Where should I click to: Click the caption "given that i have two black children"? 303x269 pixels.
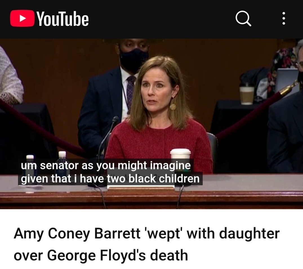pos(110,179)
